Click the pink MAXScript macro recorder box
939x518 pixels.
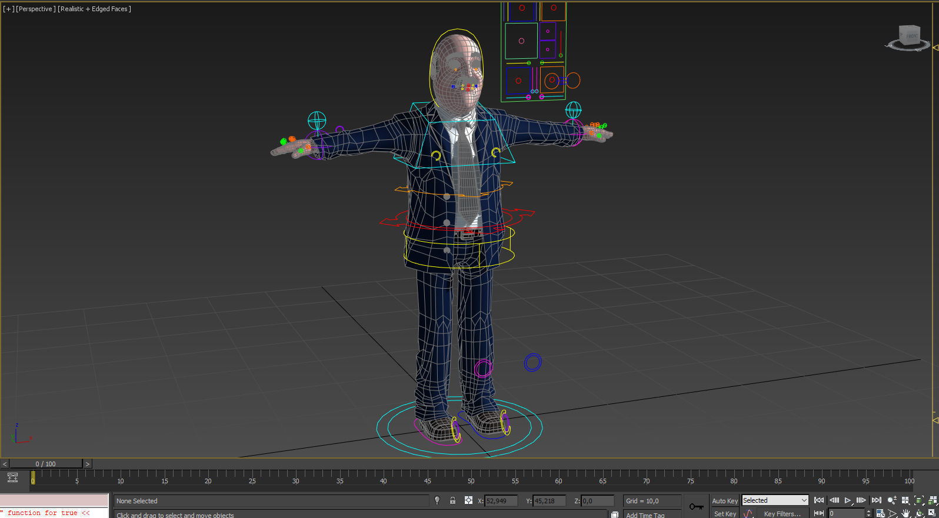point(54,500)
